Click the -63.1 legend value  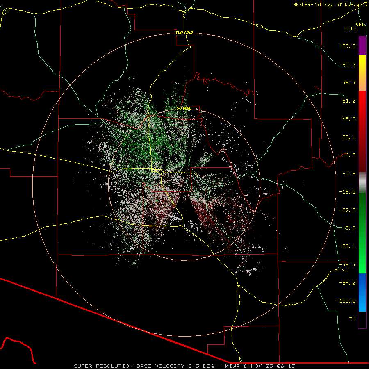(347, 246)
